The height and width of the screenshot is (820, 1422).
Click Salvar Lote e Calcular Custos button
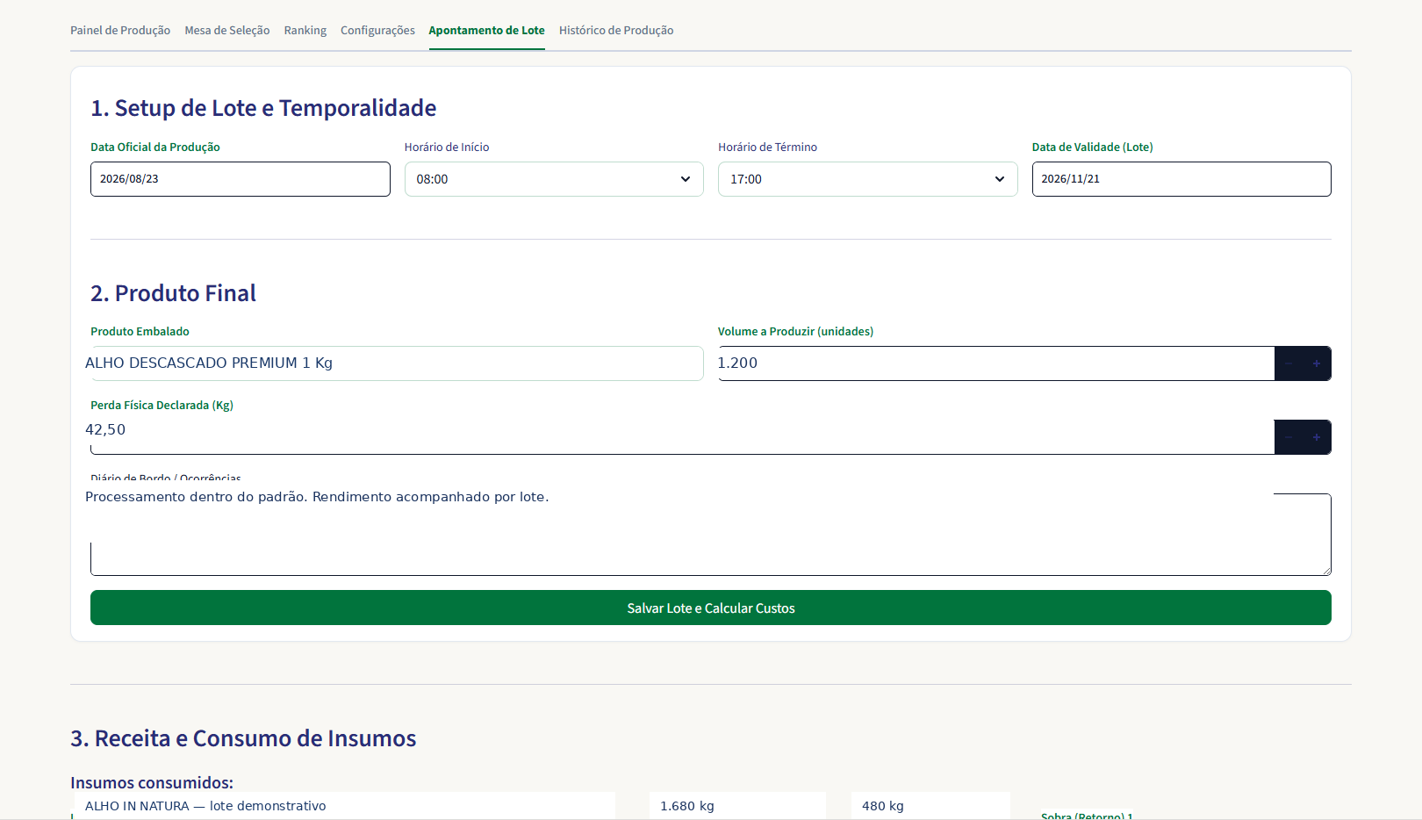point(711,608)
